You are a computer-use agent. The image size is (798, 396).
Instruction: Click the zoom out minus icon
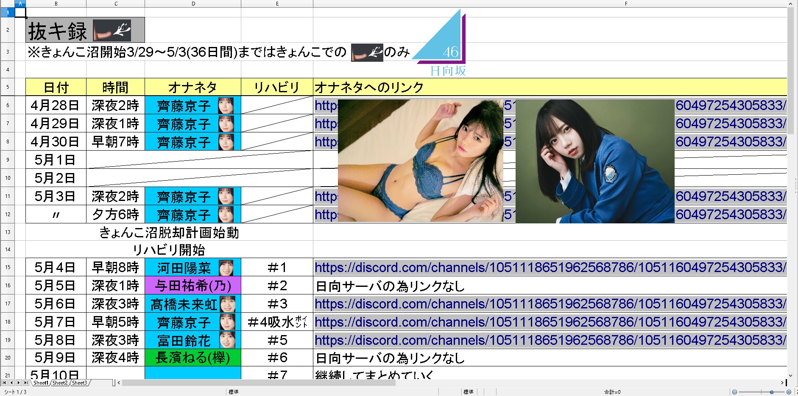click(734, 392)
